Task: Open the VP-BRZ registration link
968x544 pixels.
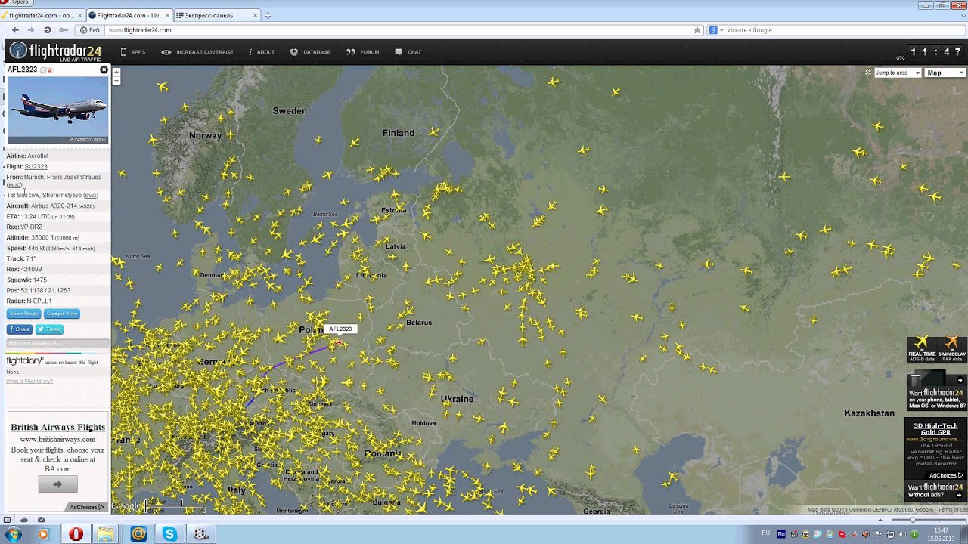Action: click(31, 227)
